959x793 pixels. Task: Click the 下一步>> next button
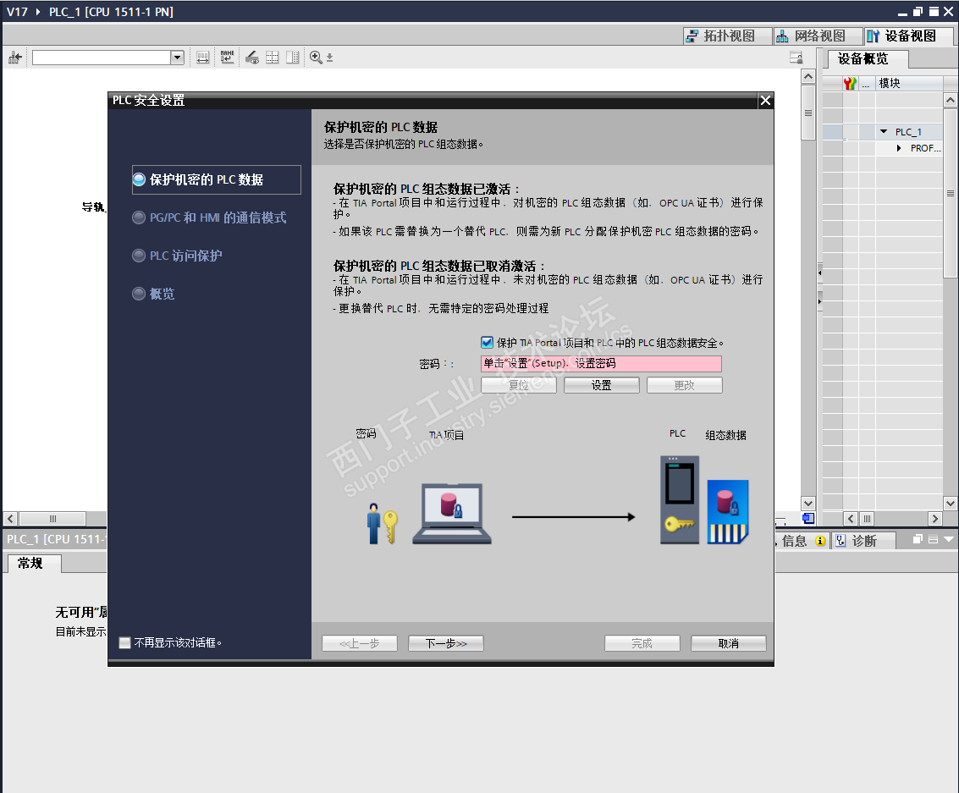(446, 643)
